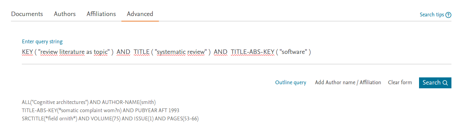Select the SRCTITLE field ornith example query
This screenshot has width=462, height=134.
pos(110,119)
